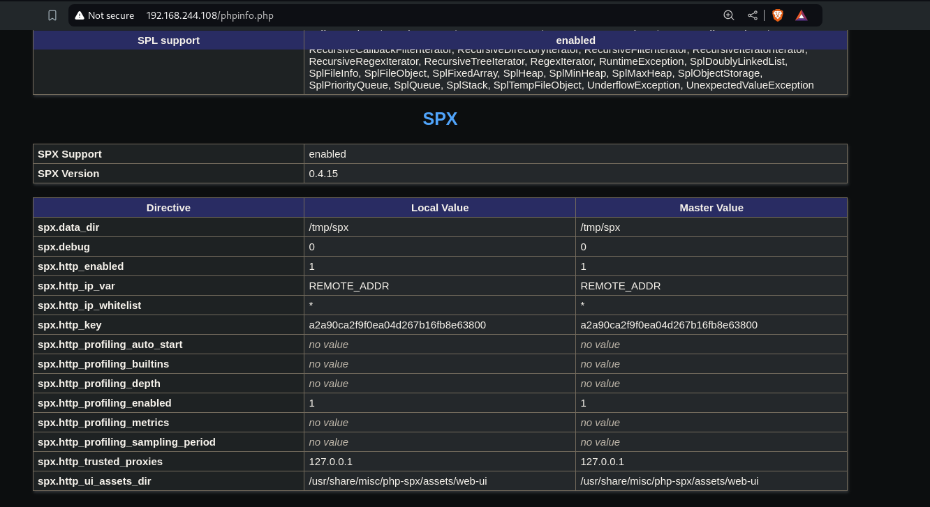Click the Master Value column header
Image resolution: width=930 pixels, height=507 pixels.
(x=711, y=207)
